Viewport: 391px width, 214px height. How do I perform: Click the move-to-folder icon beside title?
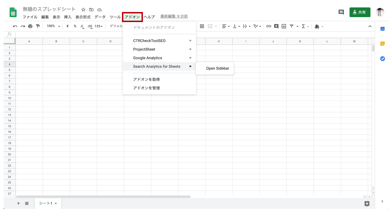coord(91,10)
